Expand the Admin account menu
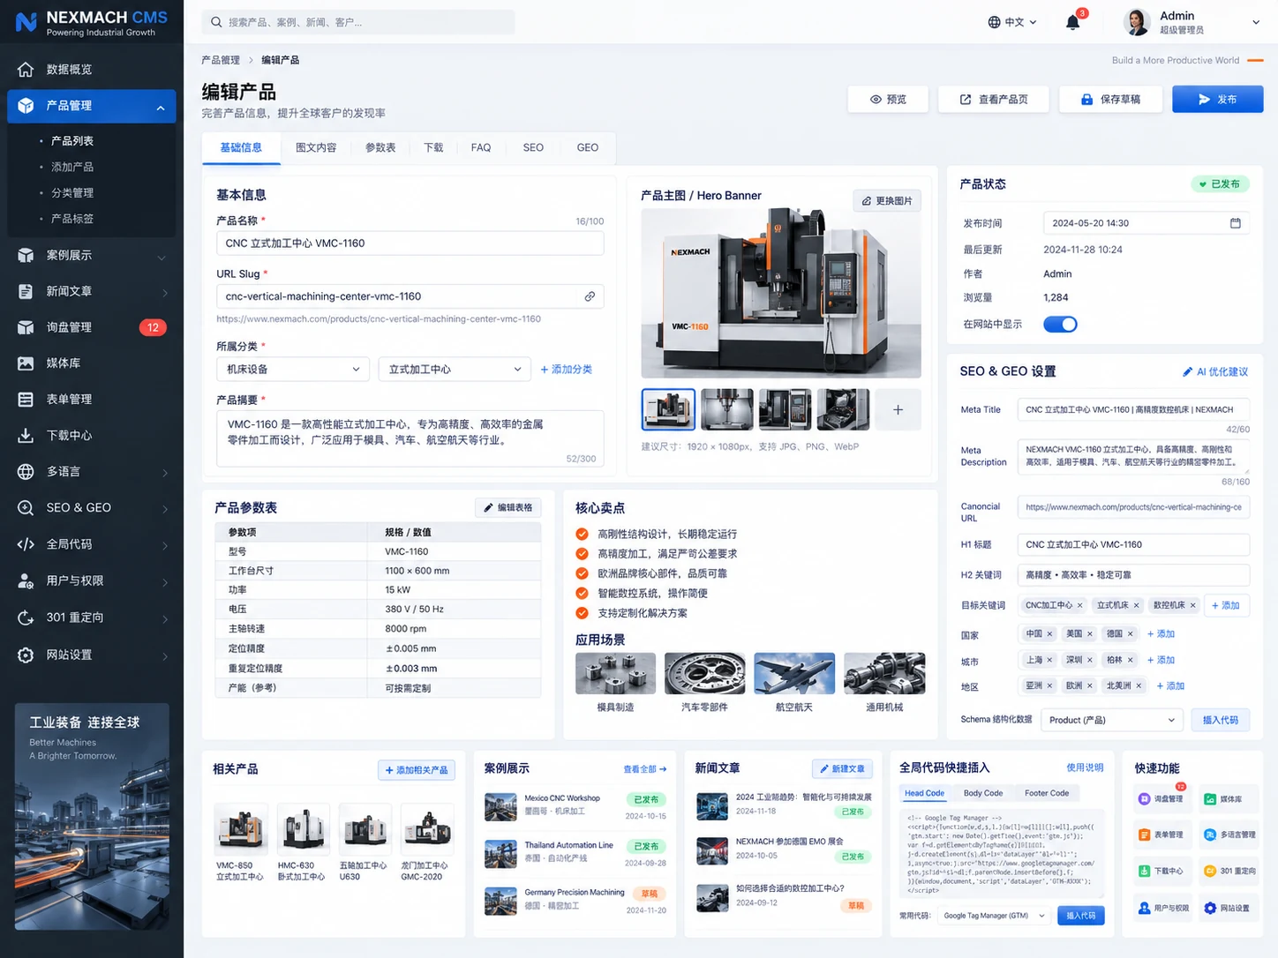Screen dimensions: 1278x958 coord(1256,22)
